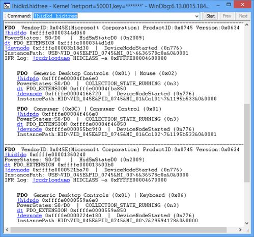Click !hidpdo link under Mouse PDO

28,78
